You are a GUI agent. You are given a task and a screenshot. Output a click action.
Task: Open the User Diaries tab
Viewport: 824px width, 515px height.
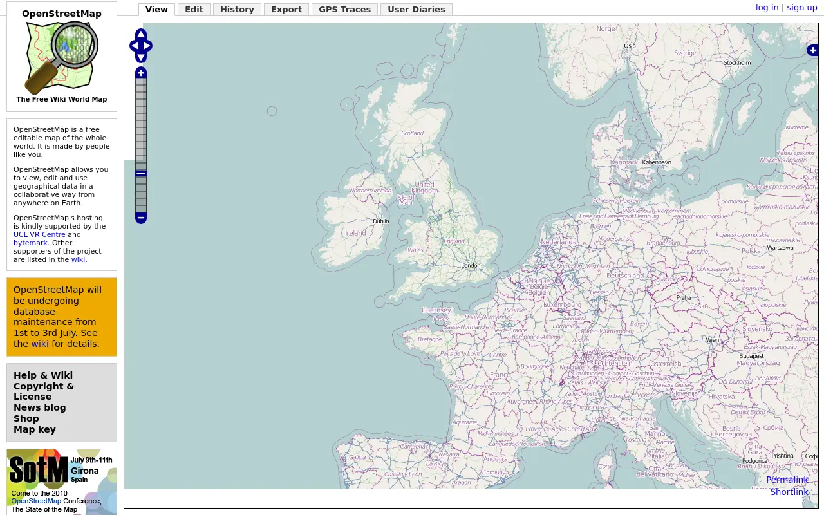point(417,10)
